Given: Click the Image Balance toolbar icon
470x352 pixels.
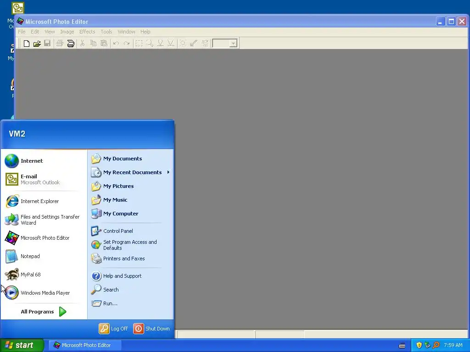Looking at the screenshot, I should pyautogui.click(x=183, y=44).
